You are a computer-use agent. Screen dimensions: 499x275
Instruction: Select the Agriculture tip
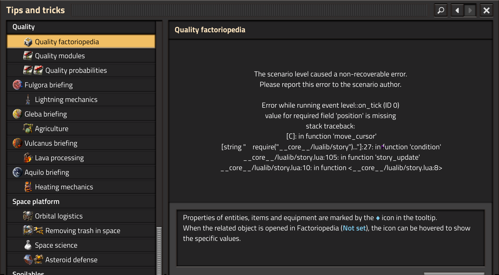(81, 129)
